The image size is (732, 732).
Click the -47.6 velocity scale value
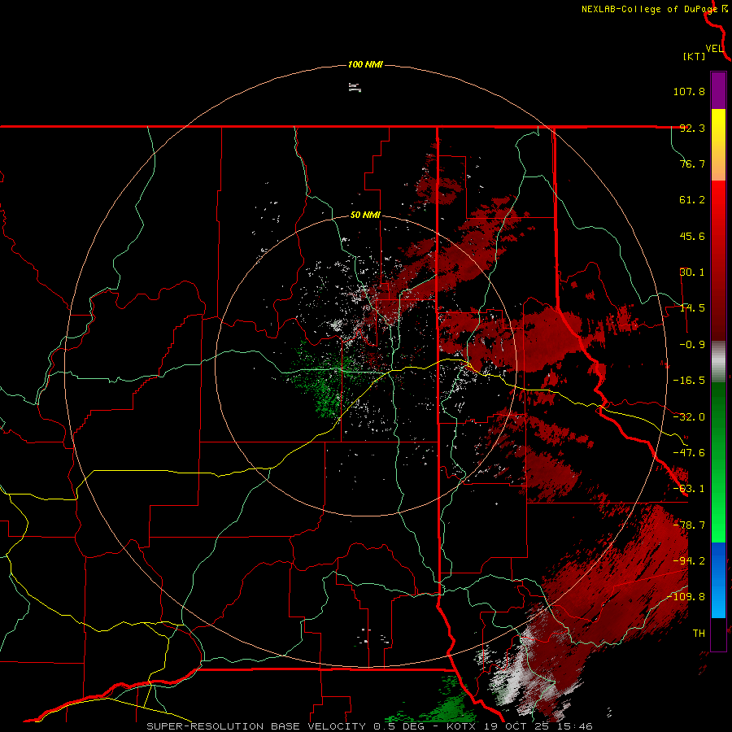[x=689, y=453]
